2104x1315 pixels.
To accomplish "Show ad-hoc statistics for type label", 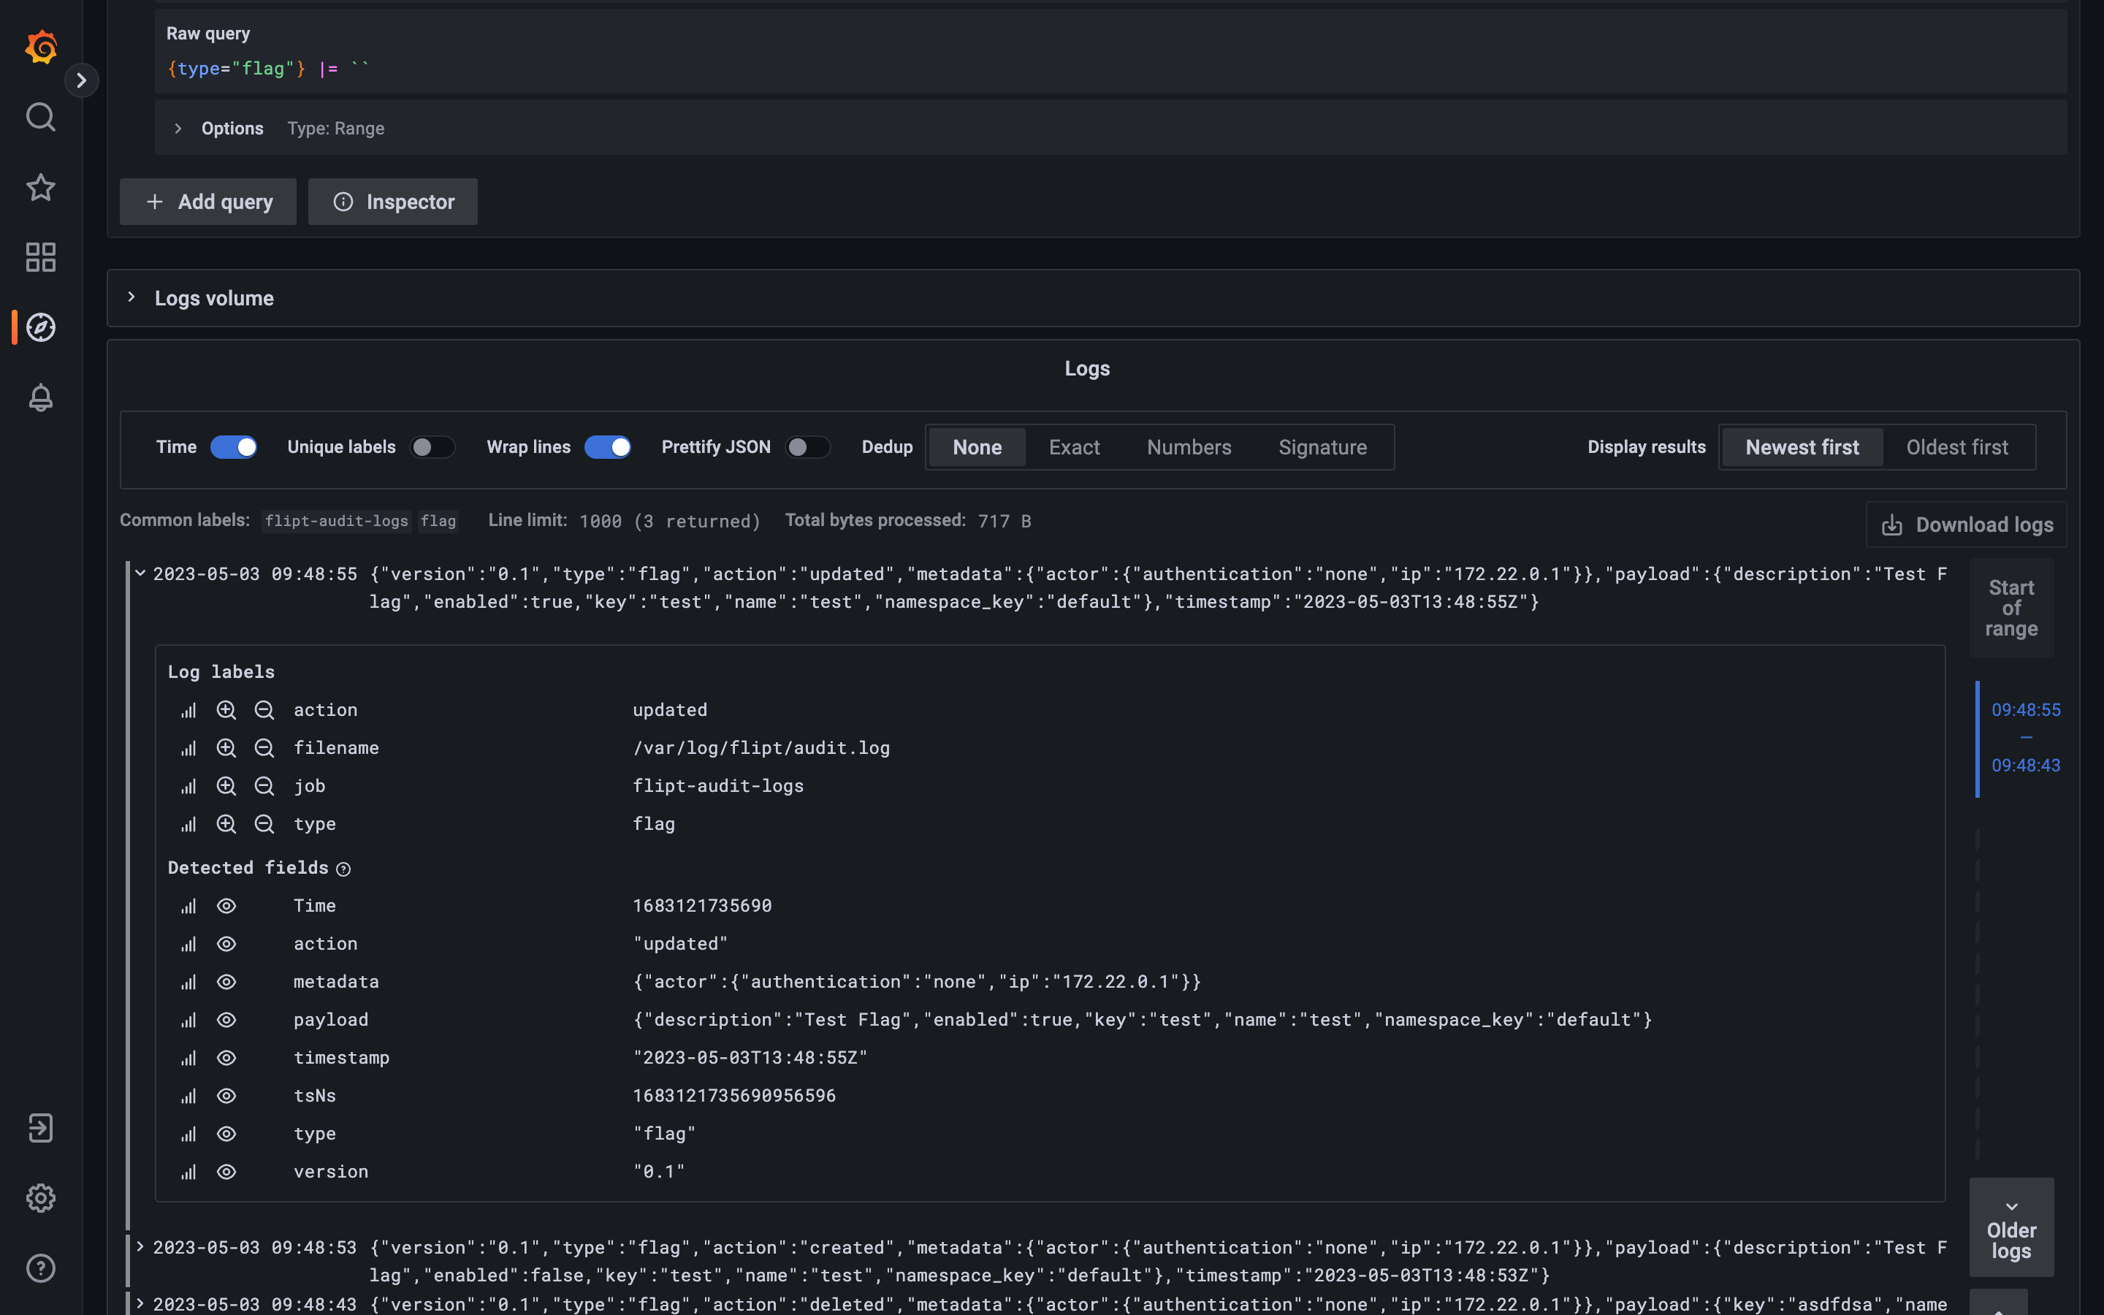I will 188,825.
